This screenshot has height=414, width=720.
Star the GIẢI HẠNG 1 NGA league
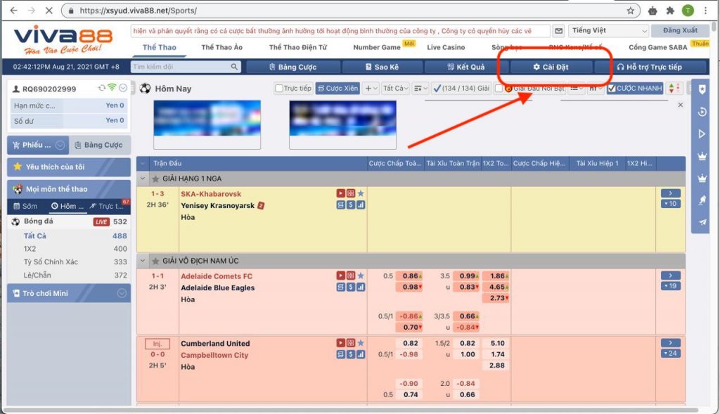click(x=155, y=179)
